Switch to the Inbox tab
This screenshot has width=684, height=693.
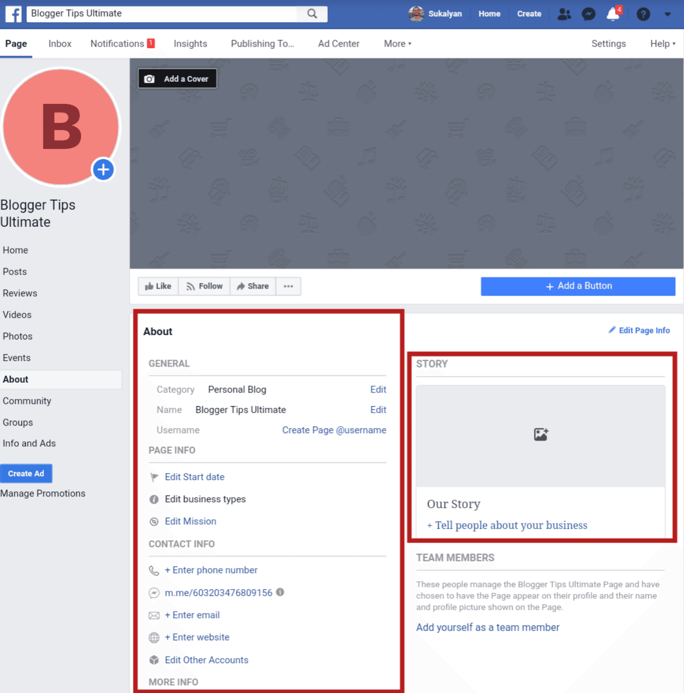60,44
